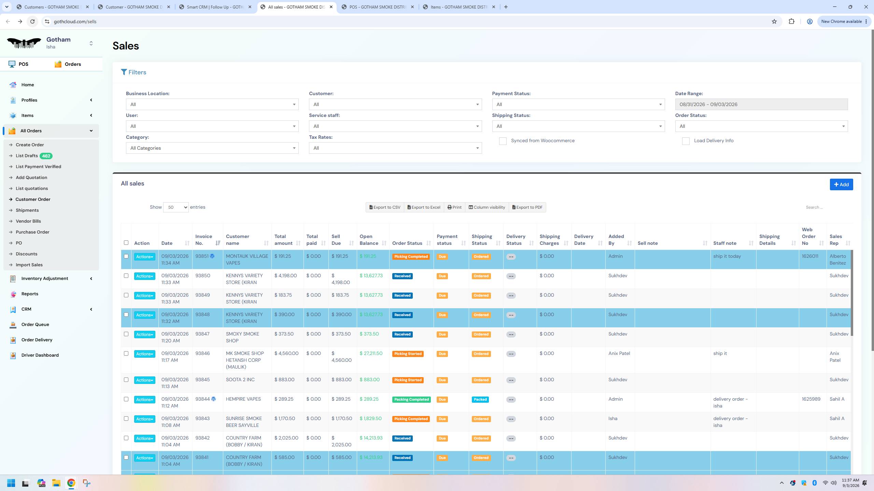The image size is (874, 491).
Task: Click the Filters funnel icon
Action: [124, 72]
